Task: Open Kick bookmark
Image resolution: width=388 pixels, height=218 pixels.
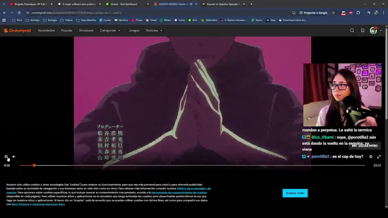Action: [193, 20]
